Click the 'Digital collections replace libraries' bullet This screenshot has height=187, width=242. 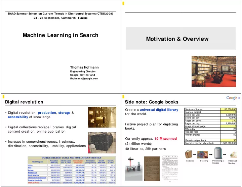click(x=42, y=129)
